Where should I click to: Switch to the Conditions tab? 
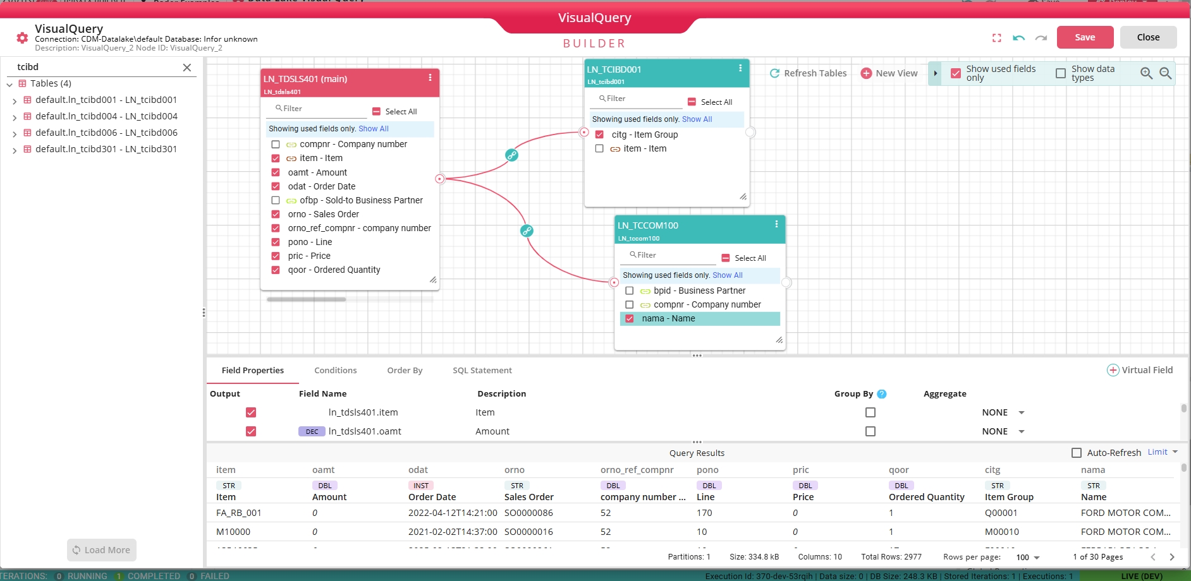(x=336, y=370)
